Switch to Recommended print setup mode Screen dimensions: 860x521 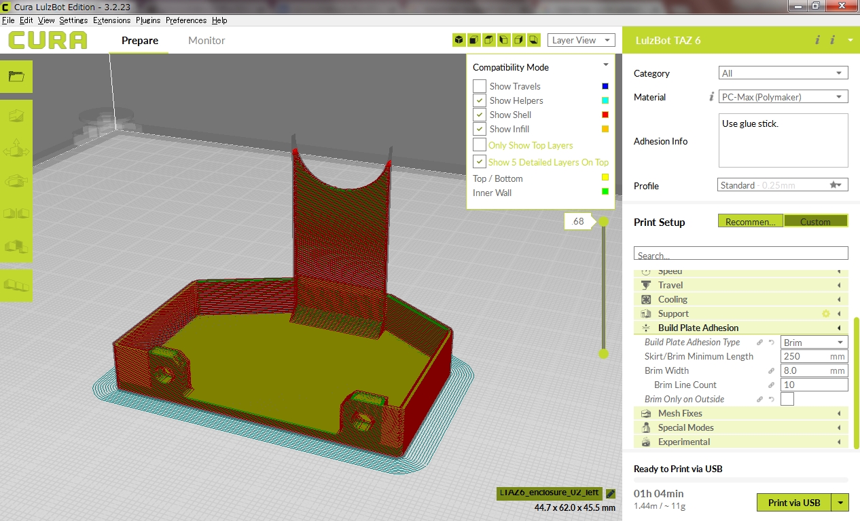point(750,222)
